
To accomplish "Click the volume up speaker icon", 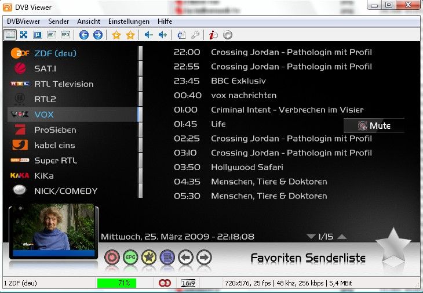I will (x=163, y=35).
